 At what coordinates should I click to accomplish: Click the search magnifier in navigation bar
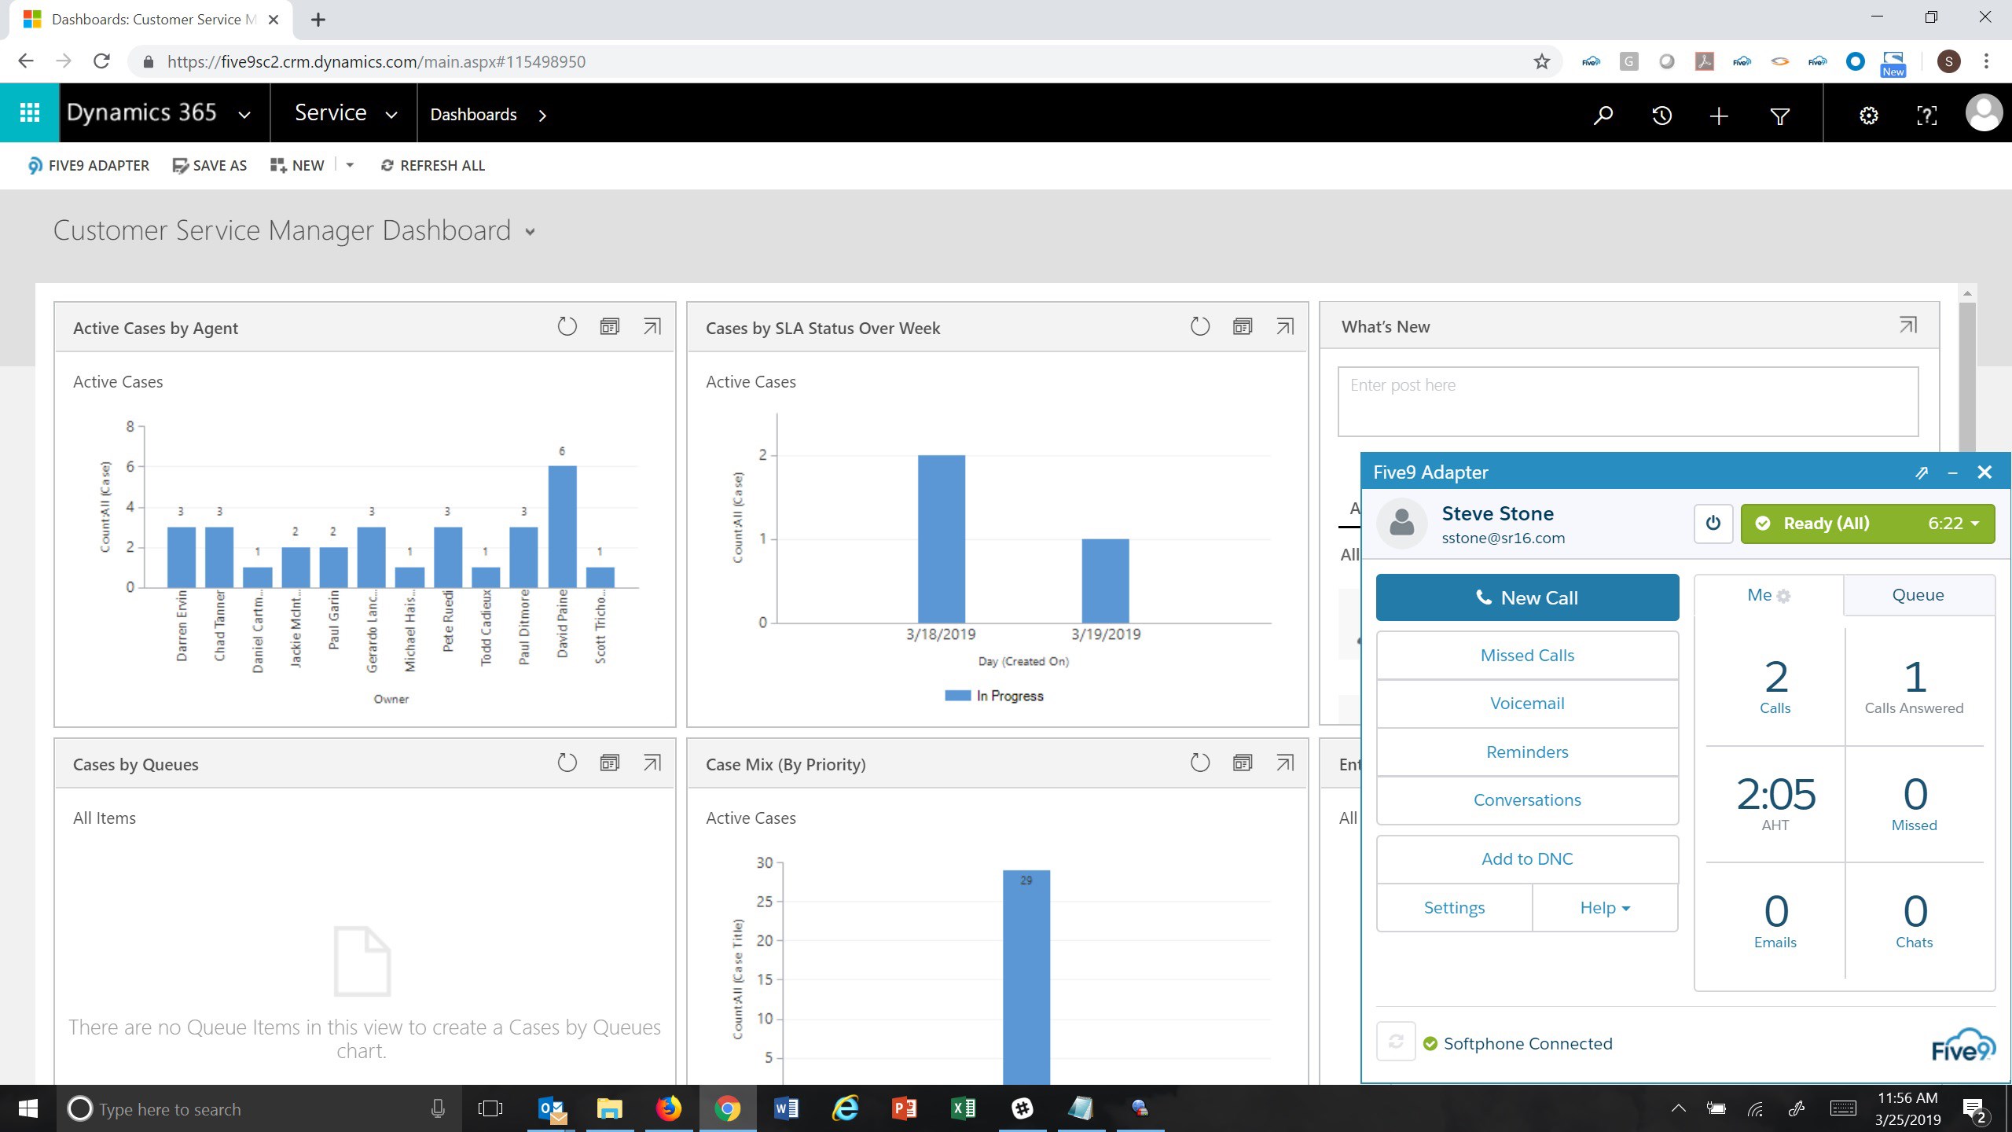(1603, 116)
